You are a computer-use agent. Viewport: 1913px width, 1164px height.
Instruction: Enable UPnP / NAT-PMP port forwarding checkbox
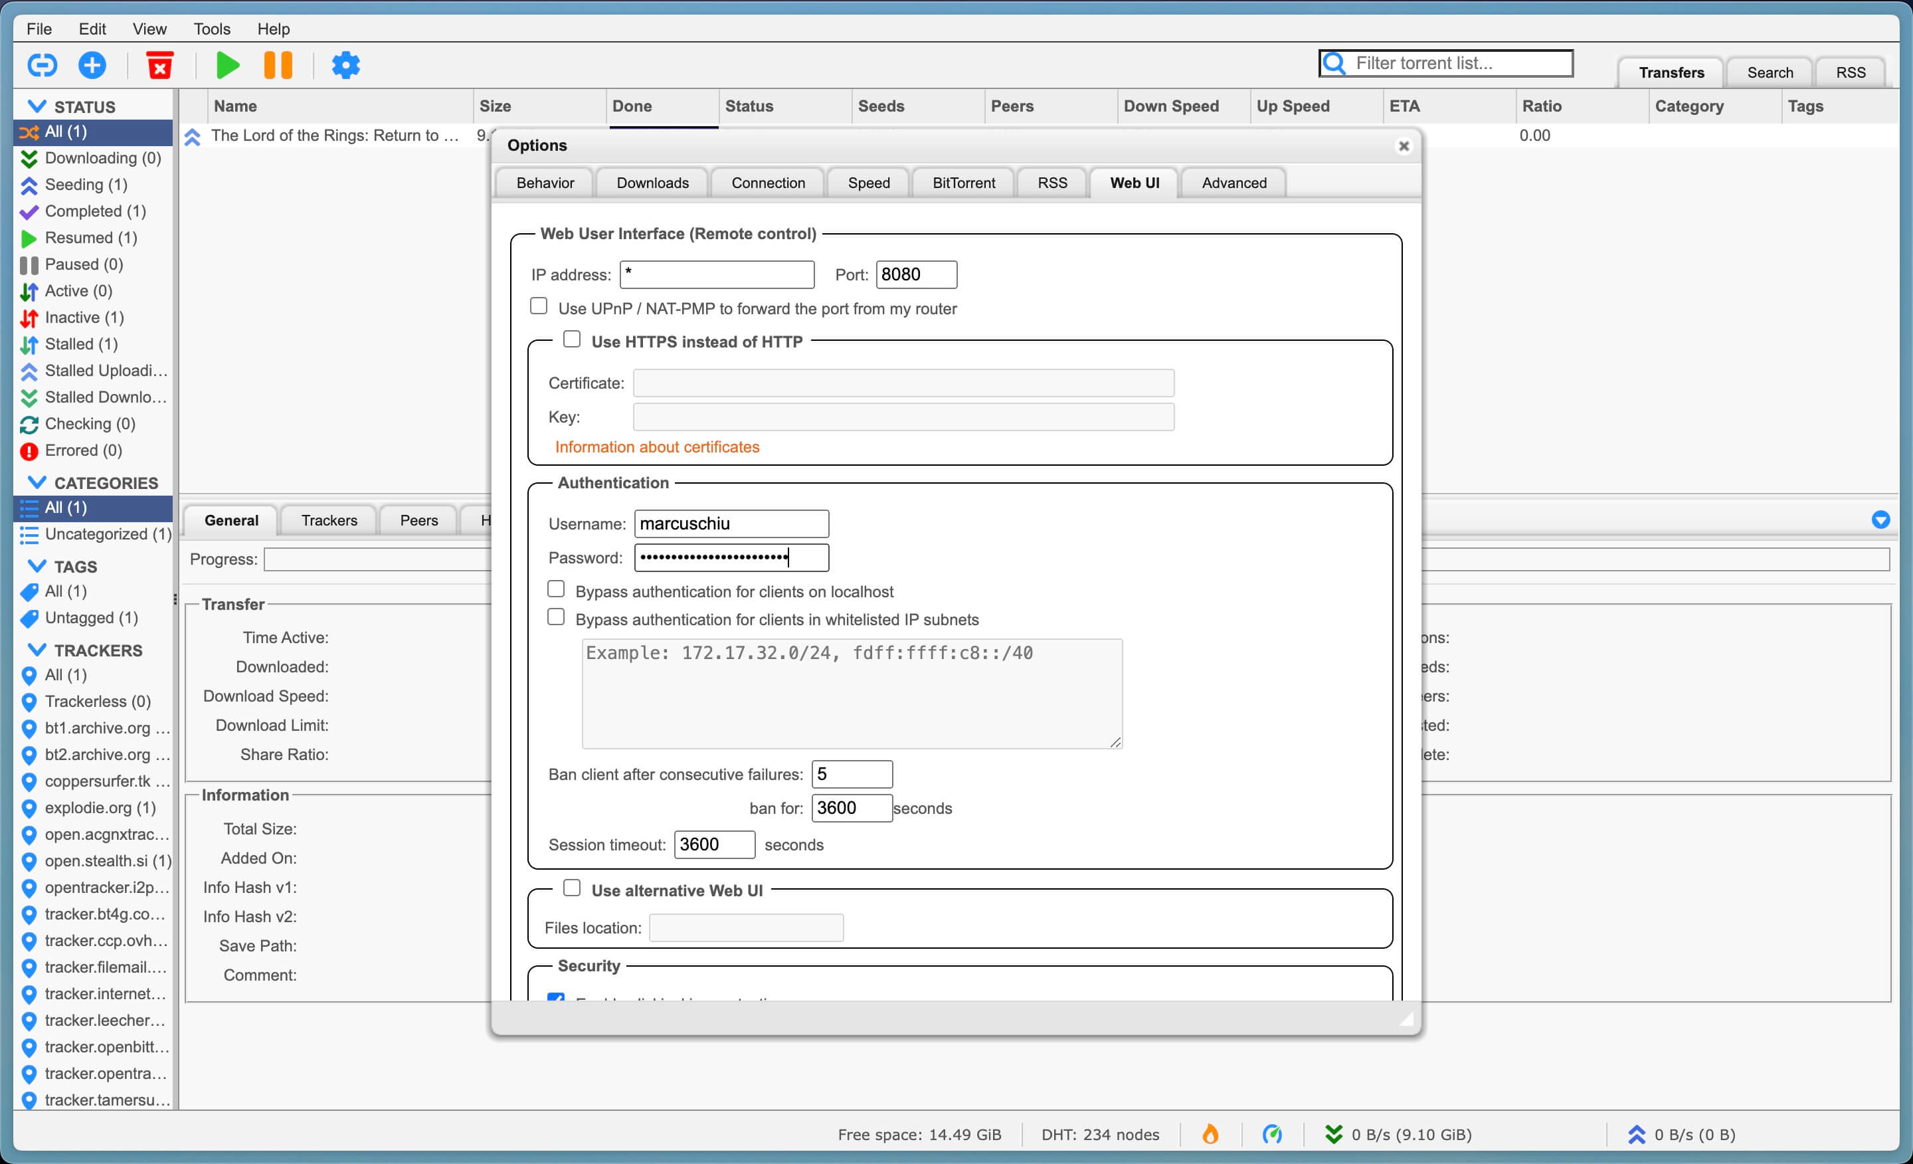[539, 307]
